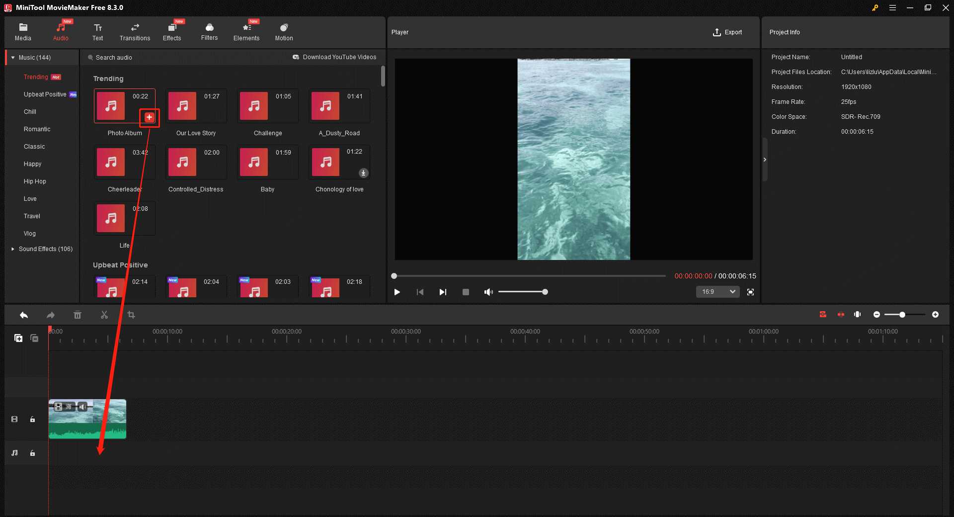The width and height of the screenshot is (954, 517).
Task: Toggle the red clip linkage icon
Action: pyautogui.click(x=841, y=315)
